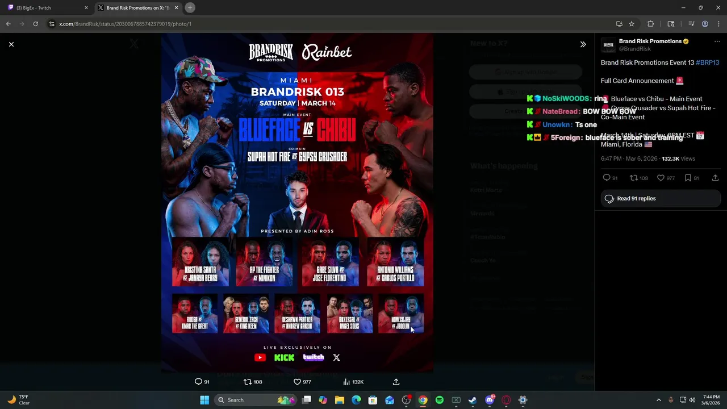This screenshot has height=409, width=727.
Task: Click Brand Risk Promotions profile avatar
Action: (608, 45)
